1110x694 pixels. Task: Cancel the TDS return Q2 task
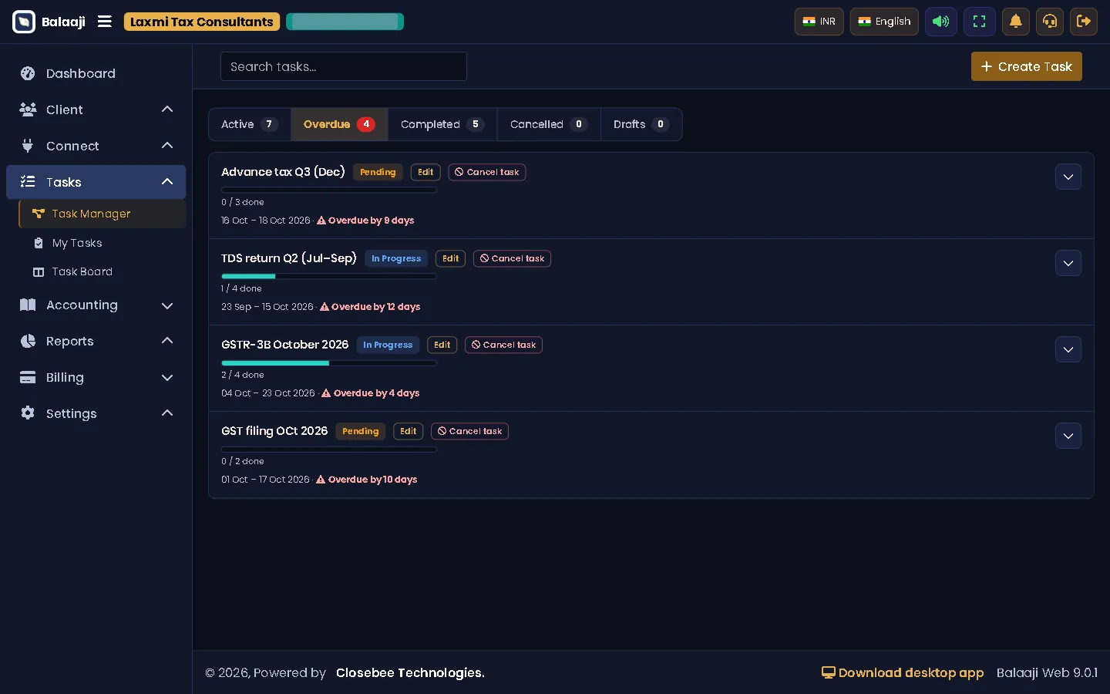click(x=512, y=258)
